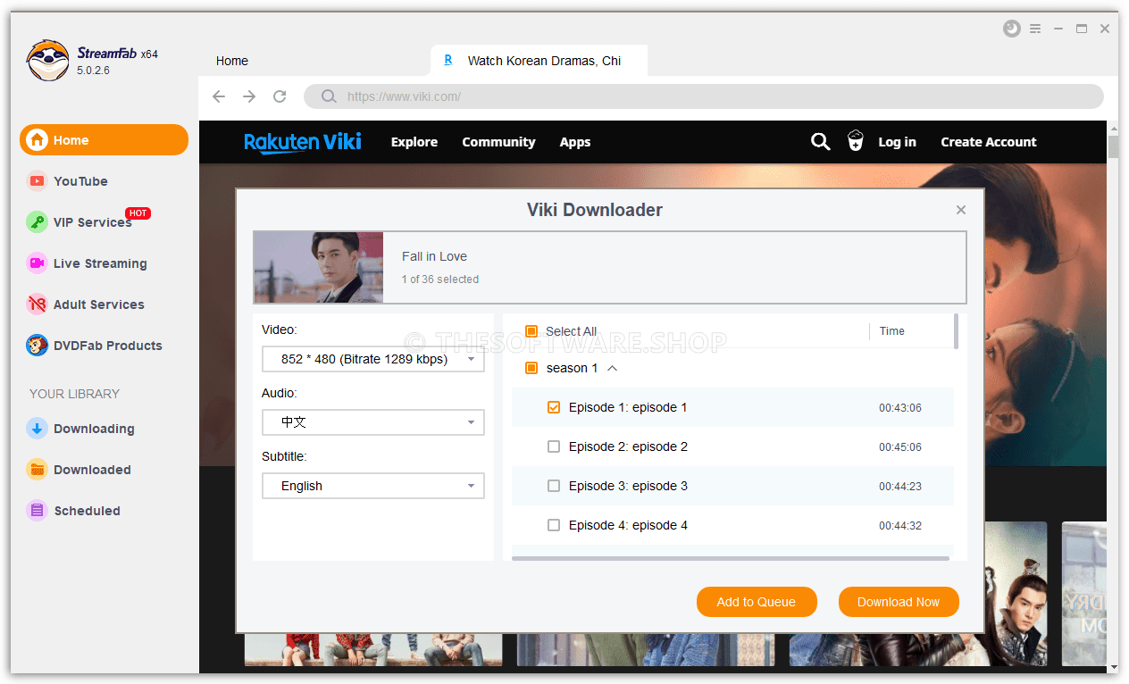This screenshot has height=684, width=1129.
Task: Click the horizontal scrollbar under episode list
Action: [731, 559]
